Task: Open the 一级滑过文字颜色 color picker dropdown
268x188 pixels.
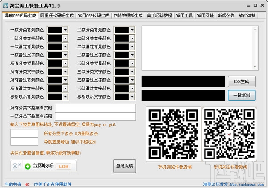Action: pyautogui.click(x=65, y=55)
